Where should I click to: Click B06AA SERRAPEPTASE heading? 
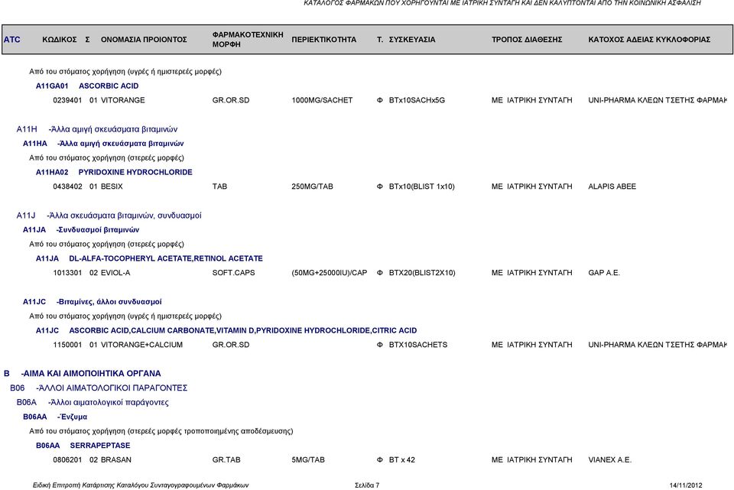coord(83,446)
